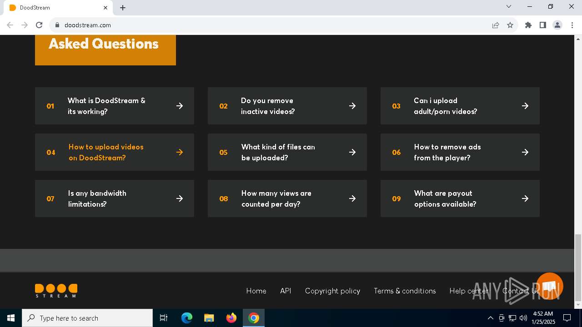Expand FAQ 09 about payout options
The width and height of the screenshot is (582, 327).
tap(460, 198)
